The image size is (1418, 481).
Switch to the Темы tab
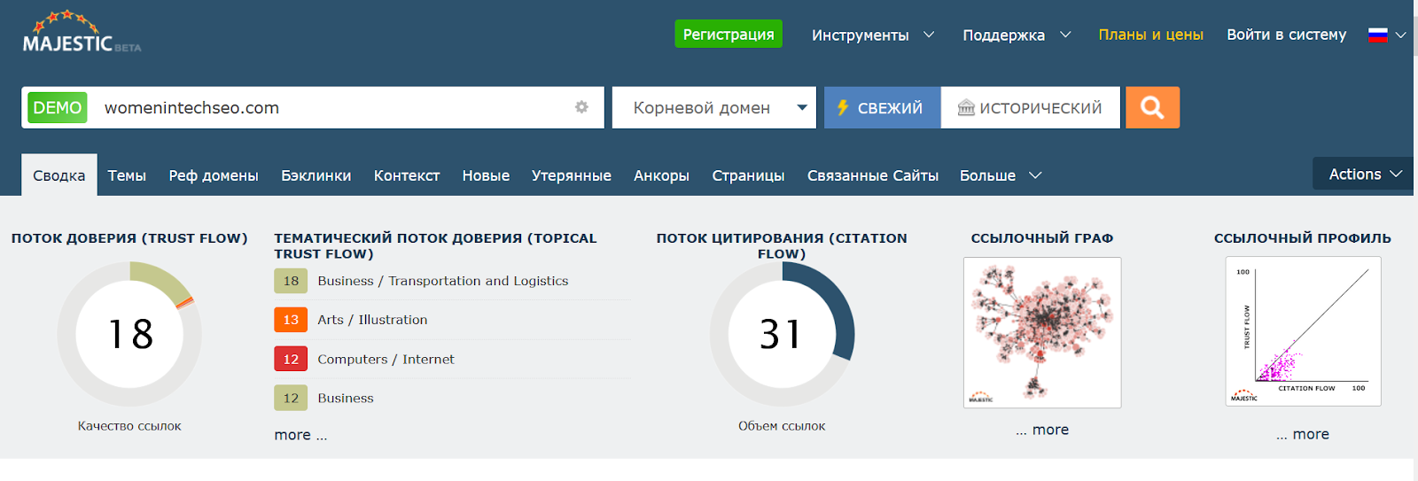pyautogui.click(x=127, y=175)
